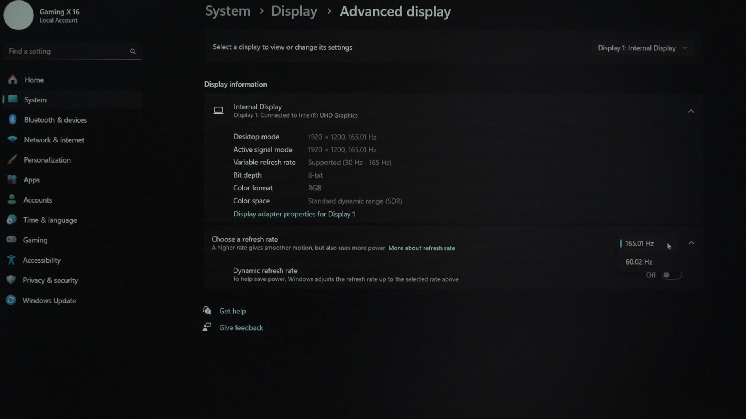
Task: Click the Find a setting search box
Action: click(x=66, y=51)
